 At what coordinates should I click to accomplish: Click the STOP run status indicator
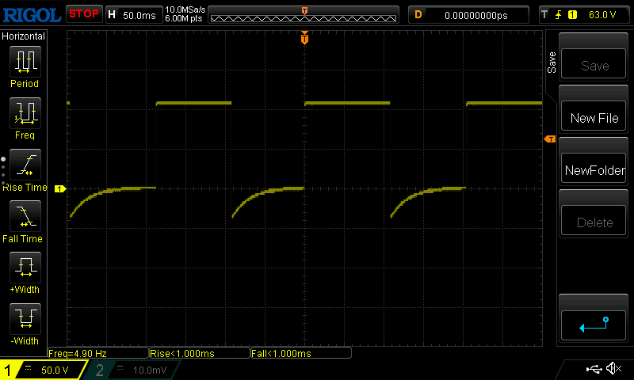point(84,13)
